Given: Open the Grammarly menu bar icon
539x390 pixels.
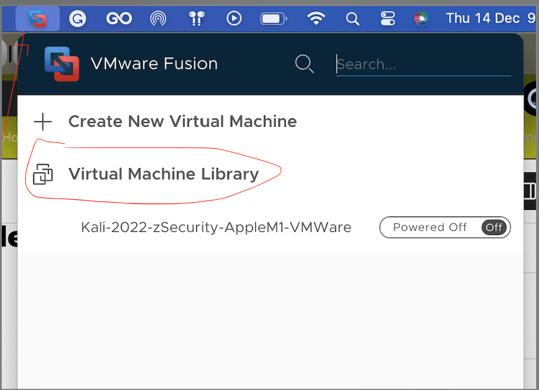Looking at the screenshot, I should [78, 19].
